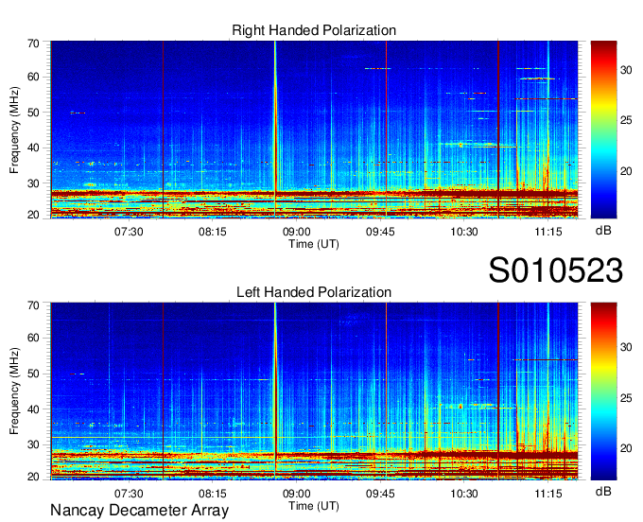This screenshot has width=643, height=522.
Task: Select the S010523 date label
Action: pos(556,270)
